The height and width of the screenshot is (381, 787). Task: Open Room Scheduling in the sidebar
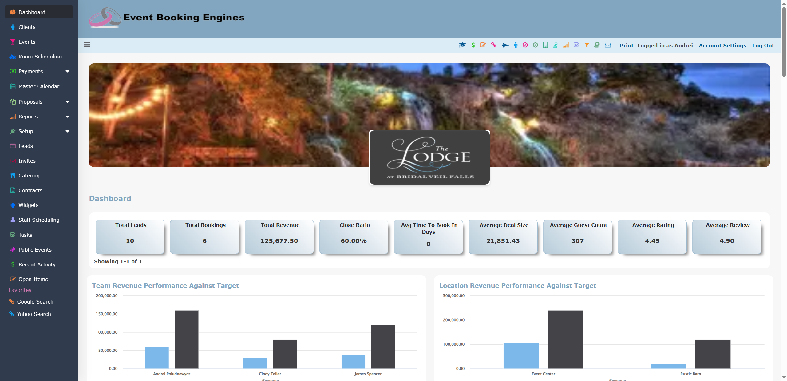(x=39, y=57)
